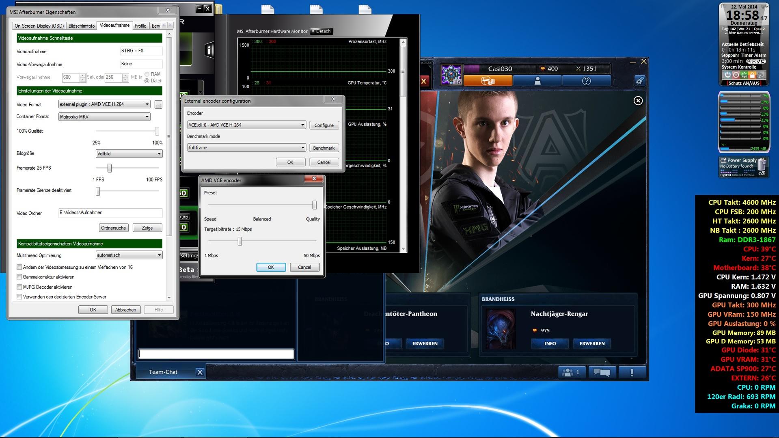Image resolution: width=779 pixels, height=438 pixels.
Task: Click the info 'i' icon in Afterburner skin
Action: (209, 50)
